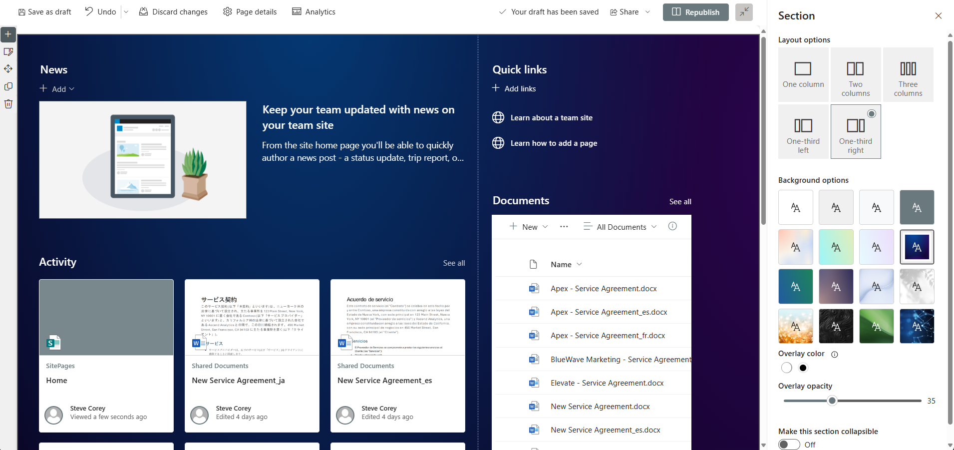Image resolution: width=954 pixels, height=450 pixels.
Task: Open the All Documents view dropdown
Action: (x=621, y=227)
